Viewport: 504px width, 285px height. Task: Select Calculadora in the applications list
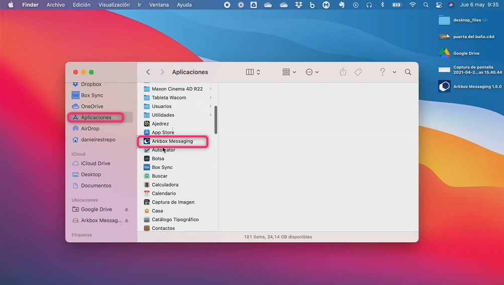point(165,185)
